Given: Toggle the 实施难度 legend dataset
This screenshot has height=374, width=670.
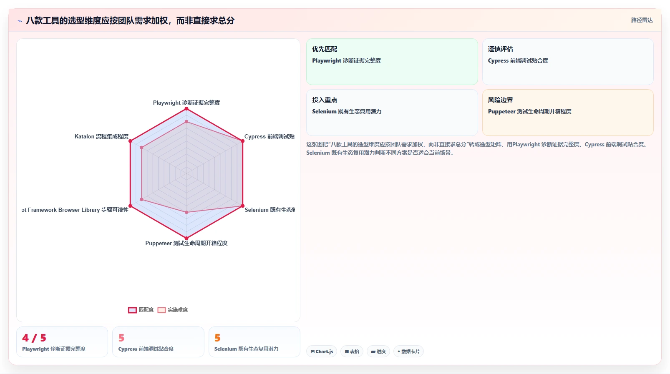Looking at the screenshot, I should coord(173,310).
